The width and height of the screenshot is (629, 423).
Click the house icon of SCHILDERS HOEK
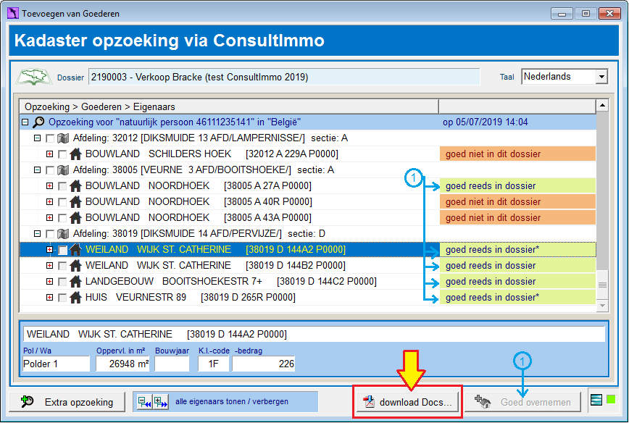pos(75,154)
